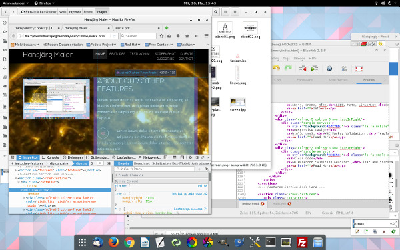Click the Suchen search field in Firefox
The image size is (400, 250).
[138, 36]
